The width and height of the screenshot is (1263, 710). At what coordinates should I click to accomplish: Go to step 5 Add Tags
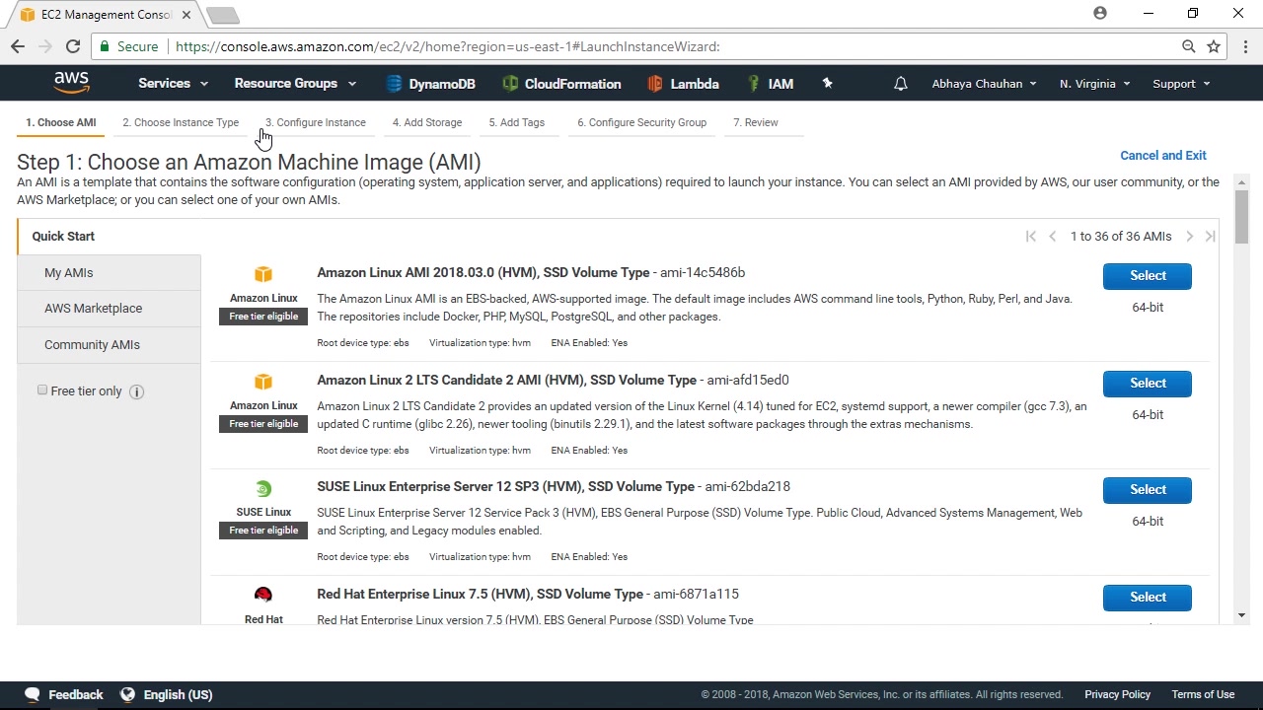(x=516, y=122)
